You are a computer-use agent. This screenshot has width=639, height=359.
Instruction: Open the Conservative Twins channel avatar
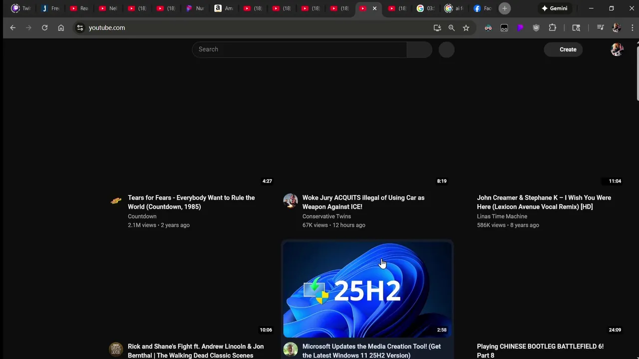point(290,201)
